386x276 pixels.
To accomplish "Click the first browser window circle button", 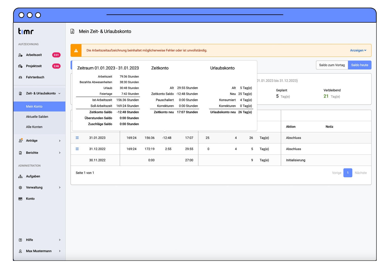I will [x=22, y=15].
